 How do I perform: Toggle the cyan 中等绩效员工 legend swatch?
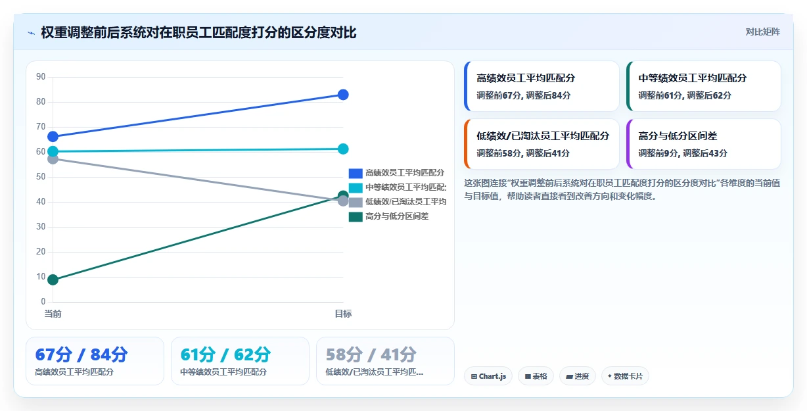coord(356,187)
